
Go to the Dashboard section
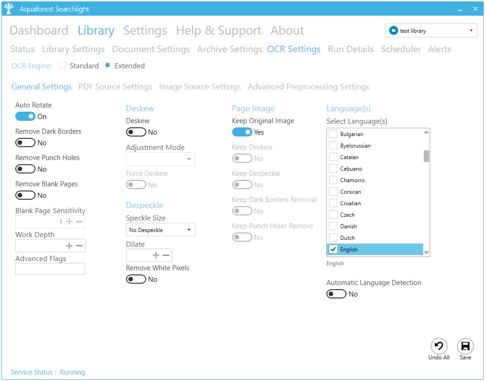coord(39,31)
